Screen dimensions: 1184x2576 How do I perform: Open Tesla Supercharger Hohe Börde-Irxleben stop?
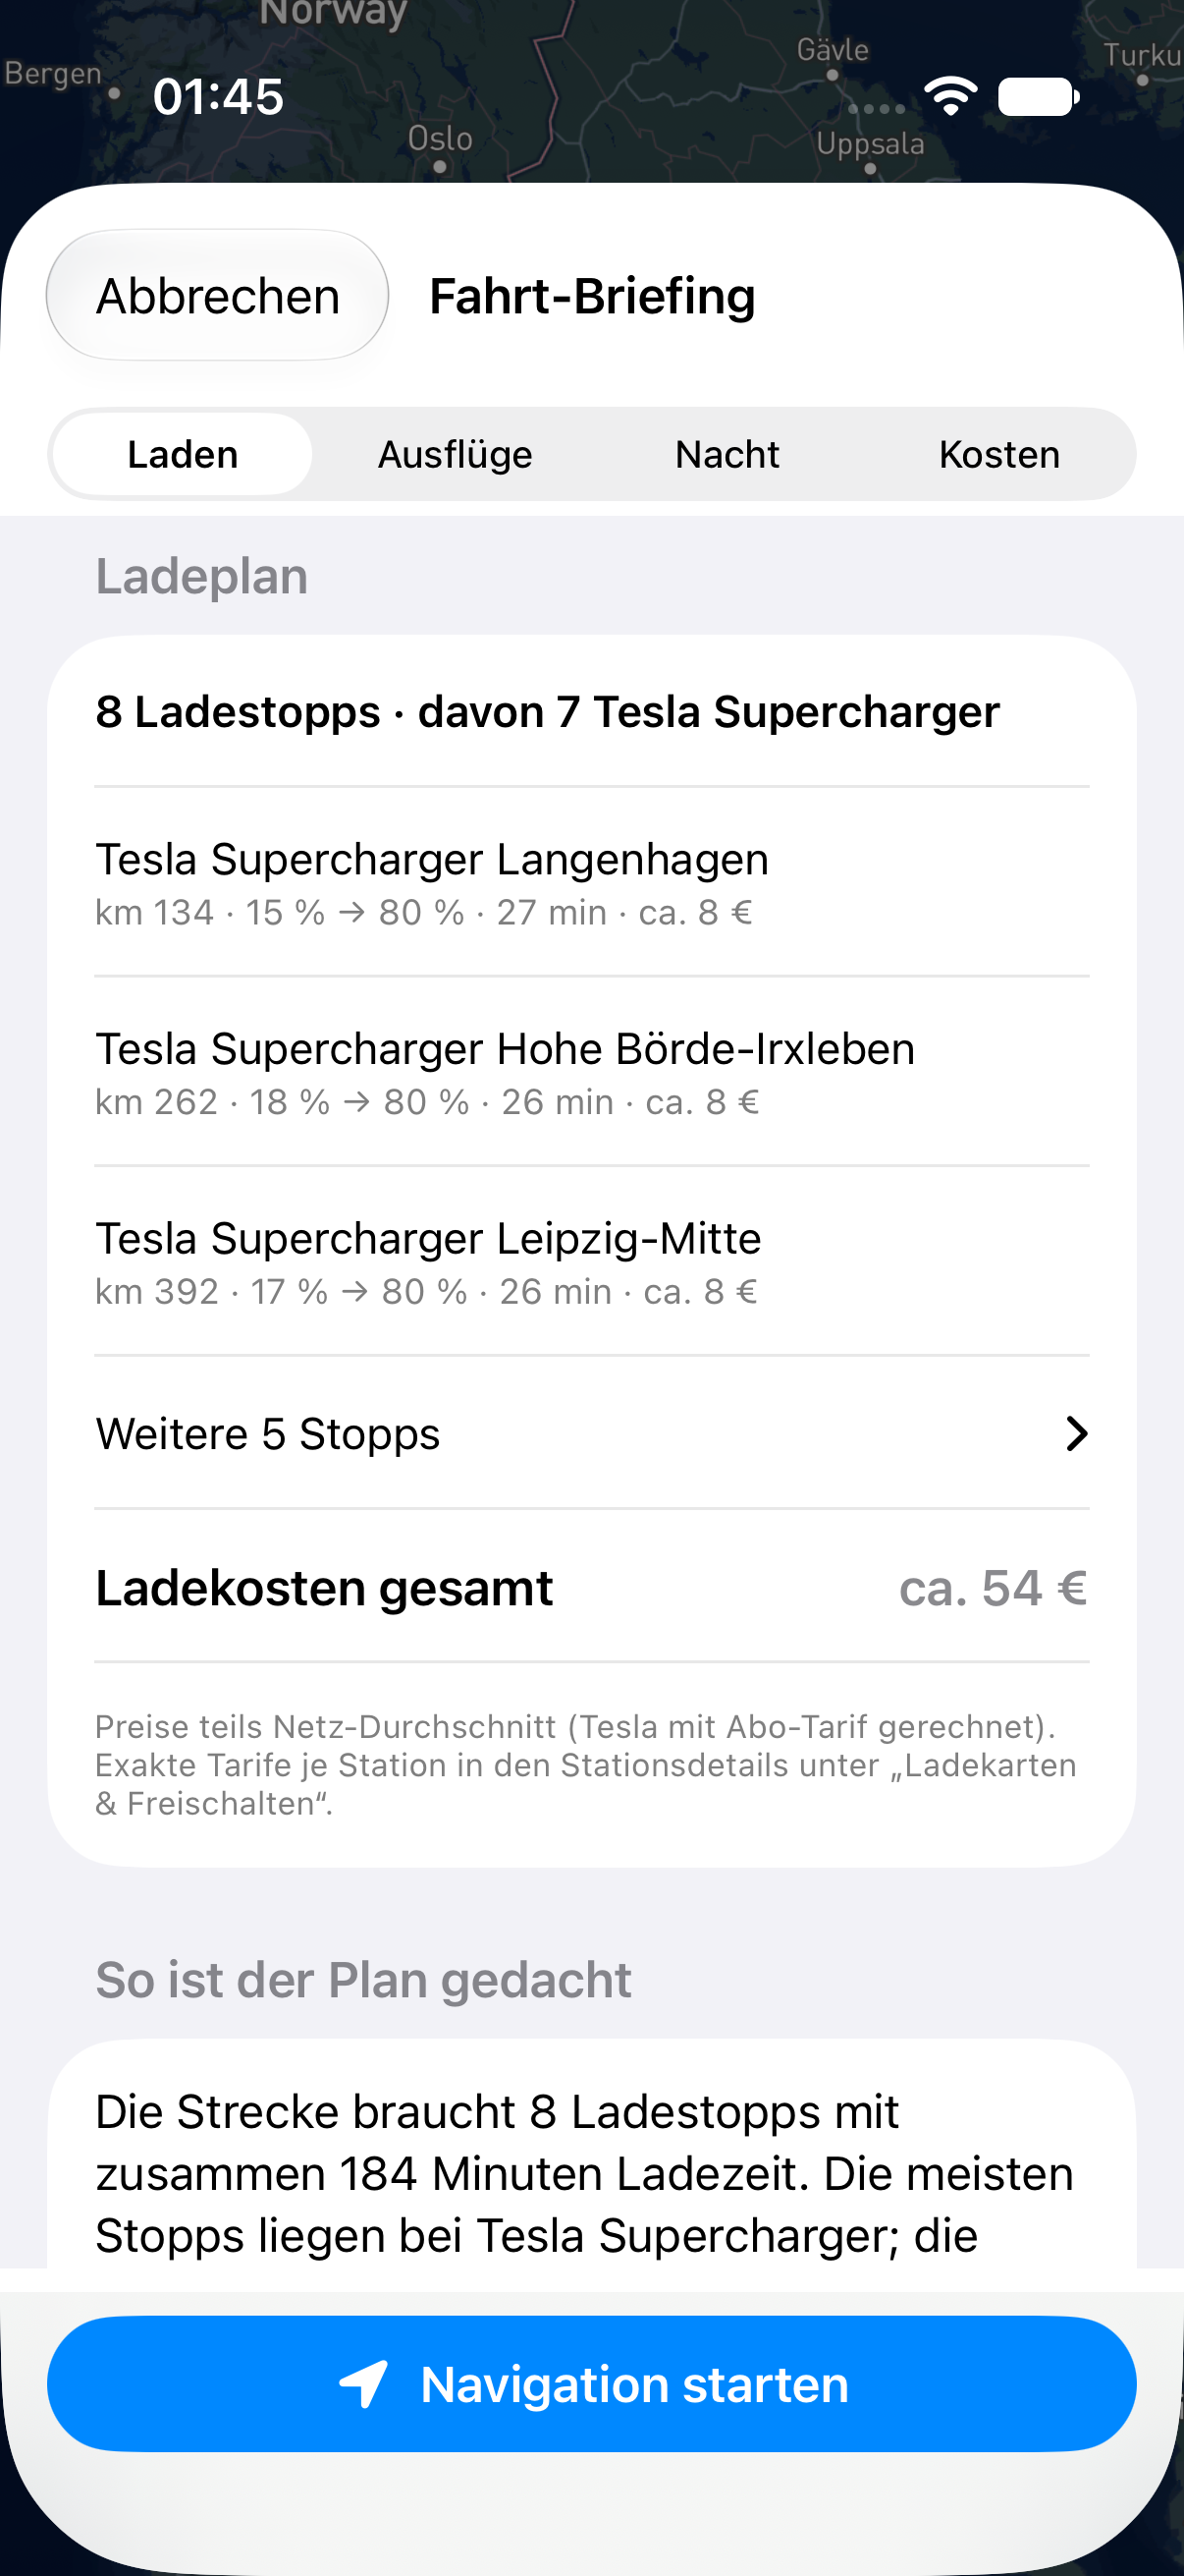[x=591, y=1072]
